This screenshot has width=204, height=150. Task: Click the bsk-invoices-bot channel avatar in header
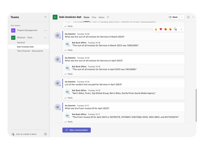click(55, 17)
